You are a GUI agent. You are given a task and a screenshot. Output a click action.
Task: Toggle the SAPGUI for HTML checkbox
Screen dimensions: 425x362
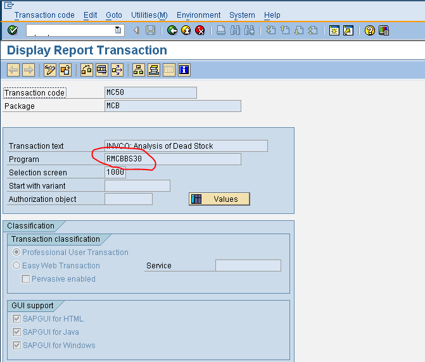pyautogui.click(x=17, y=319)
